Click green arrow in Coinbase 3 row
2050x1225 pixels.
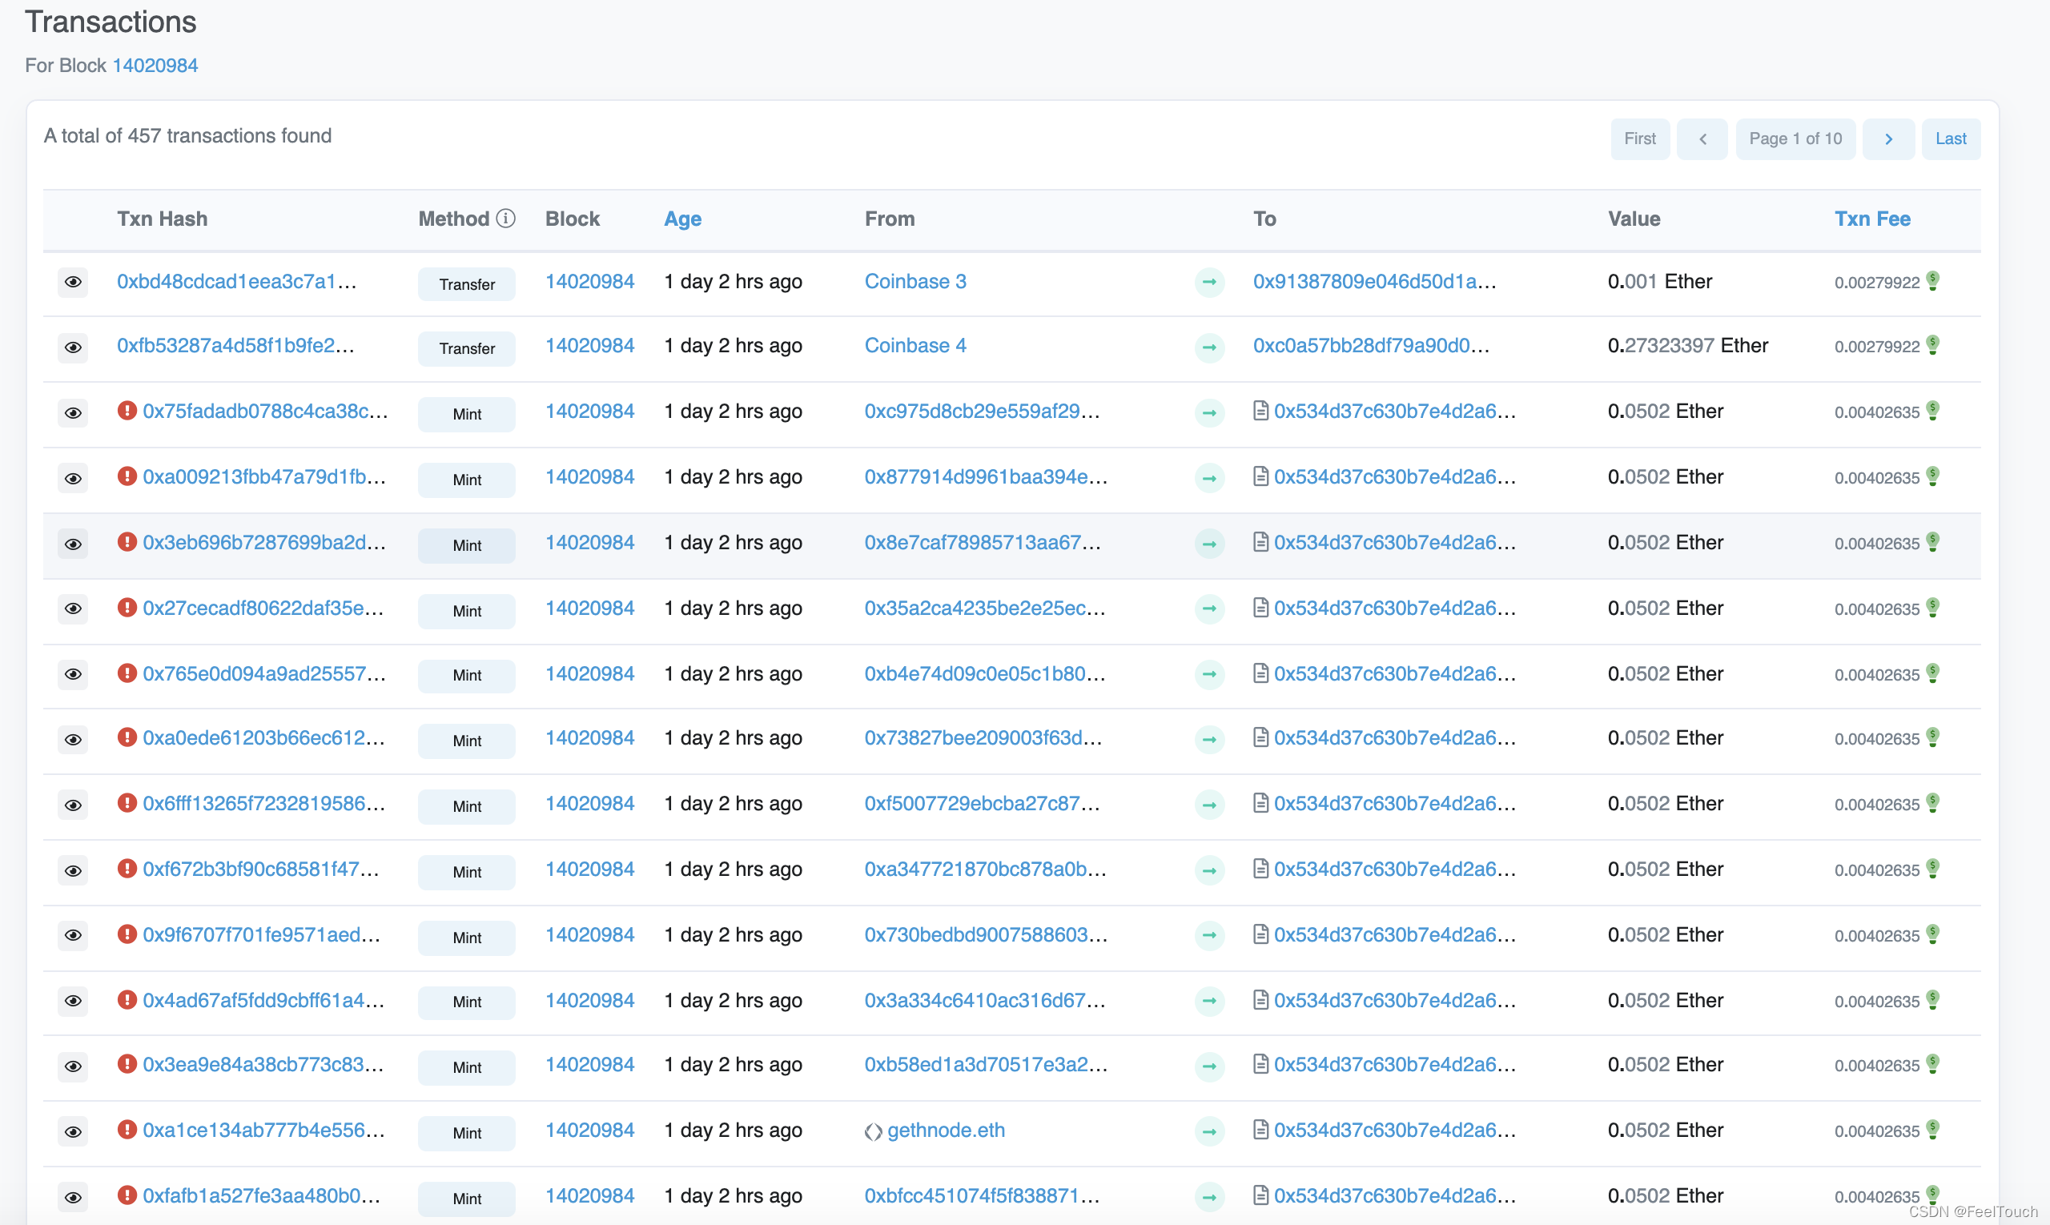[x=1209, y=283]
